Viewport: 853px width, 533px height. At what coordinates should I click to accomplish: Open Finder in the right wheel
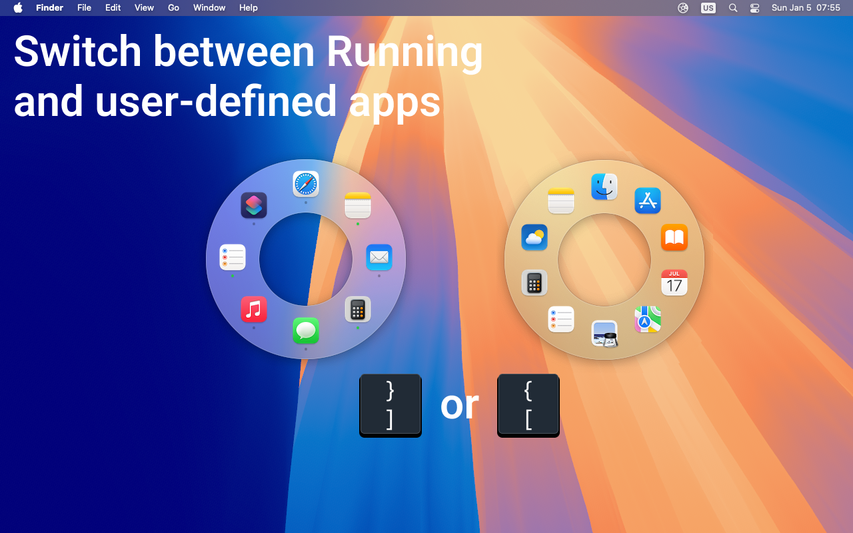(x=604, y=187)
